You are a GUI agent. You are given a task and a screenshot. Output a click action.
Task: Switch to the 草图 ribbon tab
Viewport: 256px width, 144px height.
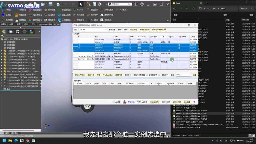click(19, 24)
